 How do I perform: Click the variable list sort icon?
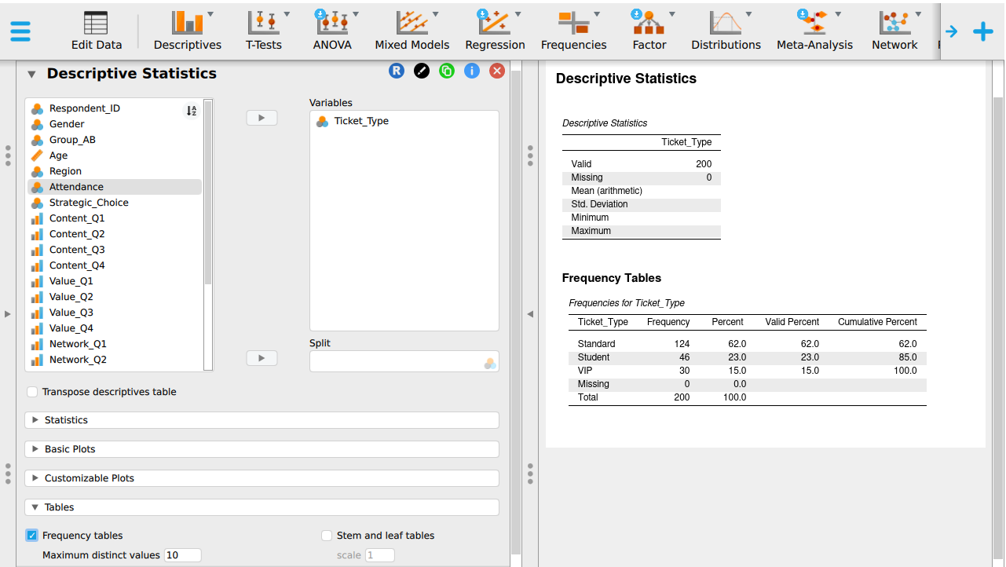click(x=191, y=111)
